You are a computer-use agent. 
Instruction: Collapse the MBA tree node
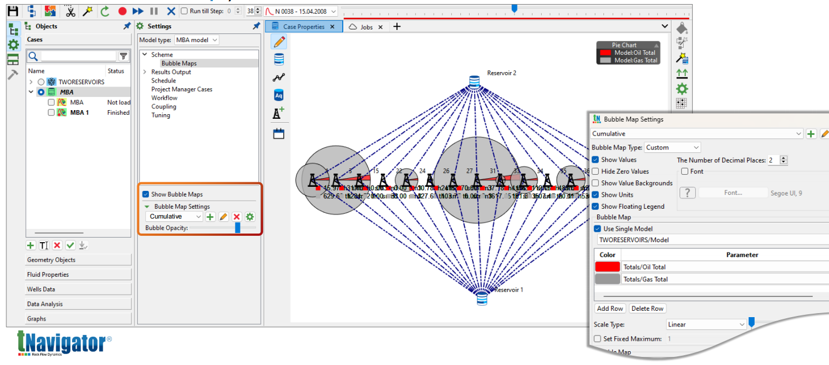[x=32, y=92]
